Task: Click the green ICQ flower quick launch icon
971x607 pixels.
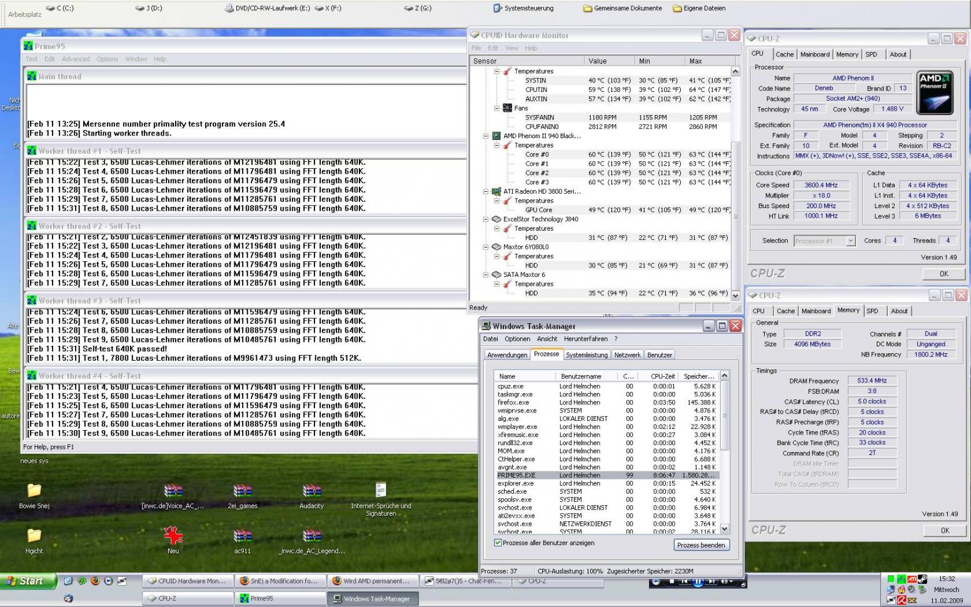Action: (82, 581)
